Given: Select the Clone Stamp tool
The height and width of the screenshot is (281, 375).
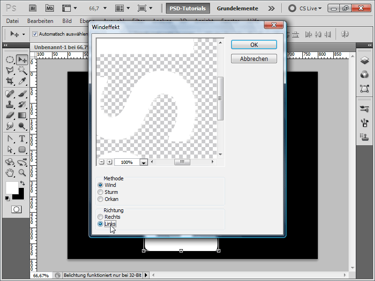Looking at the screenshot, I should (10, 104).
